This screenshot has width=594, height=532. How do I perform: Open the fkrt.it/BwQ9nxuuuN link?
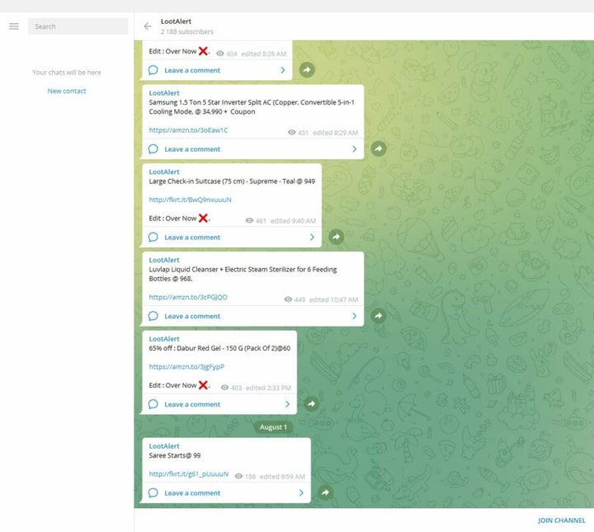[x=190, y=200]
